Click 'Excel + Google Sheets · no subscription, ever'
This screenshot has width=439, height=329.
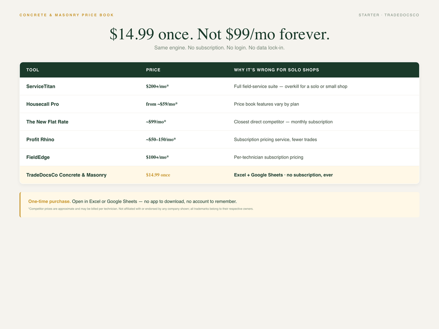point(283,175)
